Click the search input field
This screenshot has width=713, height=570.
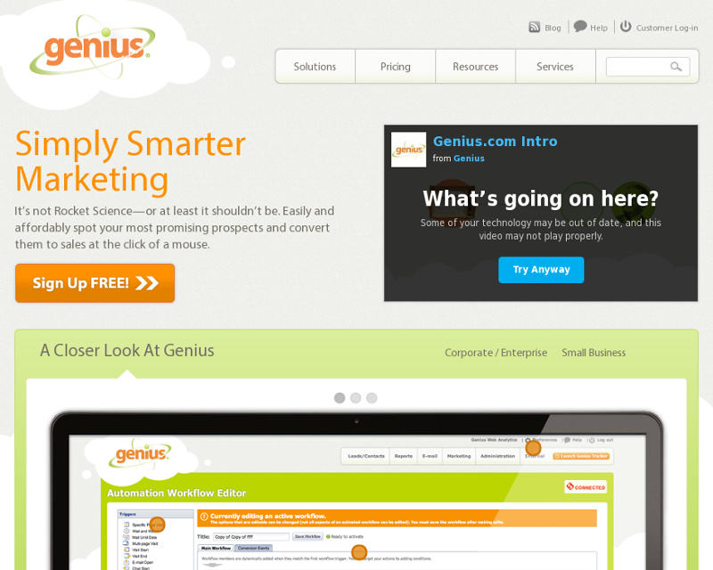pos(638,67)
